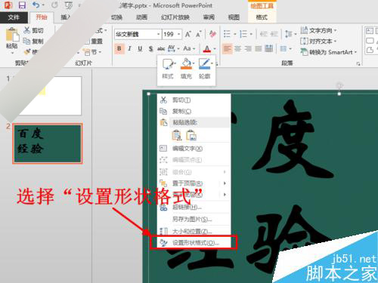Open the 文件 file tab
Screen dimensions: 378x283
pos(14,17)
